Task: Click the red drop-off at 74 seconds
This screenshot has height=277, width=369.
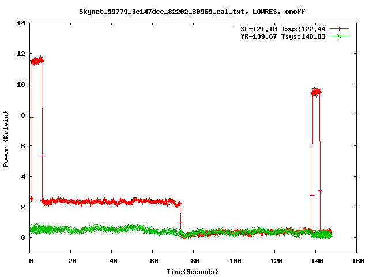Action: click(180, 221)
